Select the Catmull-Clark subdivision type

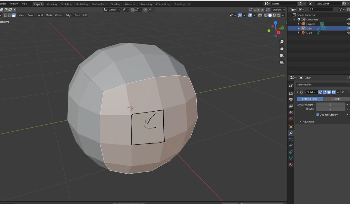[x=310, y=99]
